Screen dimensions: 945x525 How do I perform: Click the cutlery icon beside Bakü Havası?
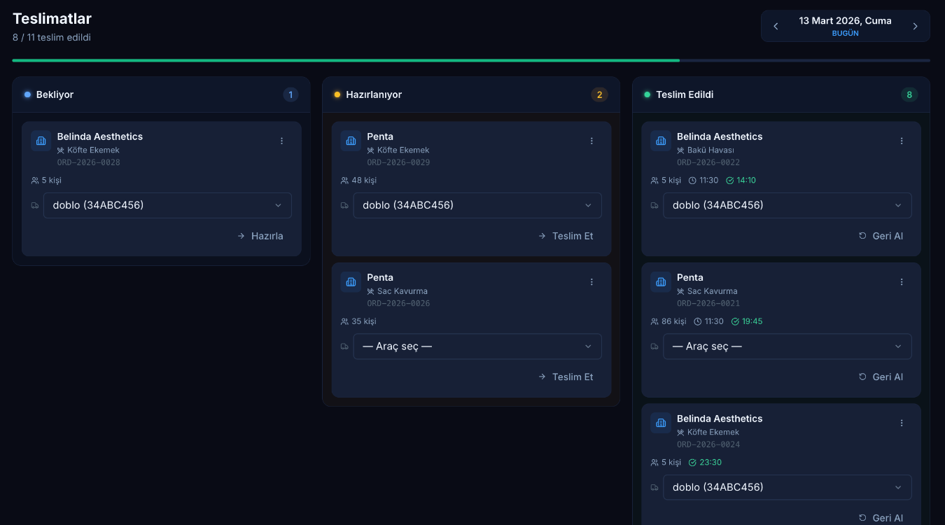pos(680,150)
